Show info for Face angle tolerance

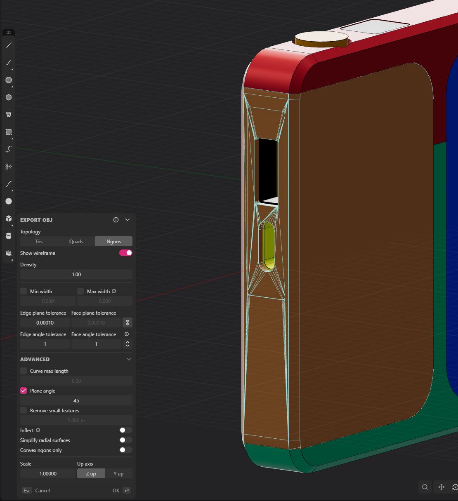pyautogui.click(x=127, y=334)
